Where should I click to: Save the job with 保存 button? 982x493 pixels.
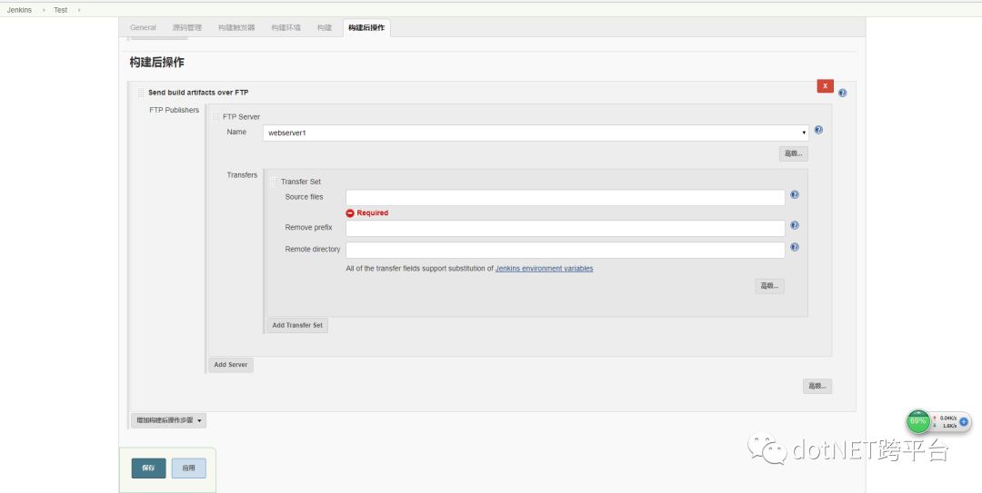(x=148, y=468)
